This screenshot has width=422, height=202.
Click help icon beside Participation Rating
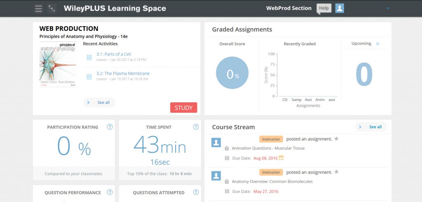[x=110, y=127]
